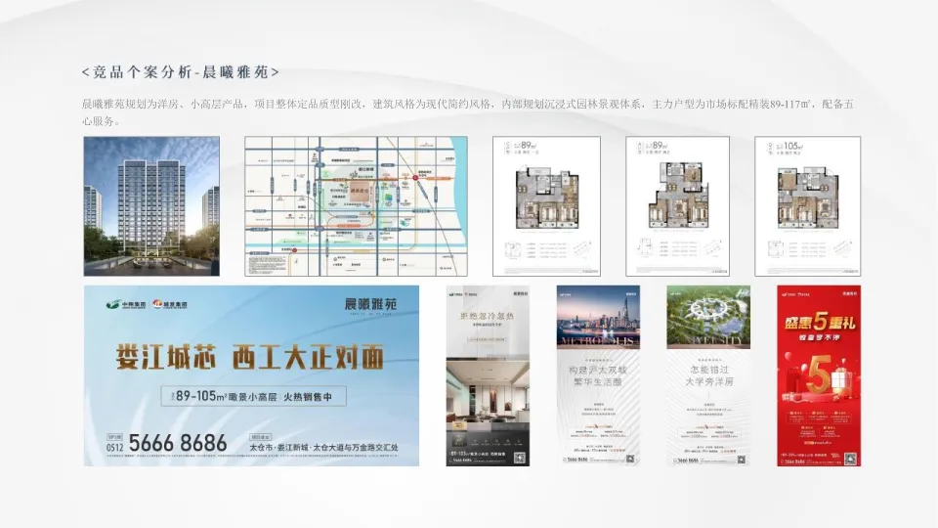Screen dimensions: 938x528
Task: Click the 盛惠5重礼 headline text
Action: pos(820,324)
